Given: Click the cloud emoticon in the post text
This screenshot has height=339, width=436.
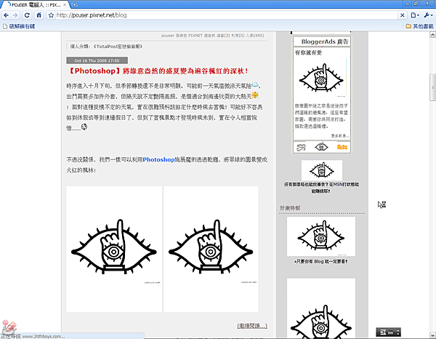Looking at the screenshot, I should pyautogui.click(x=255, y=84).
